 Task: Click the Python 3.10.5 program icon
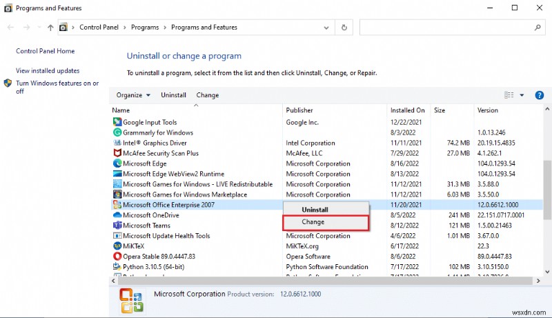point(117,267)
